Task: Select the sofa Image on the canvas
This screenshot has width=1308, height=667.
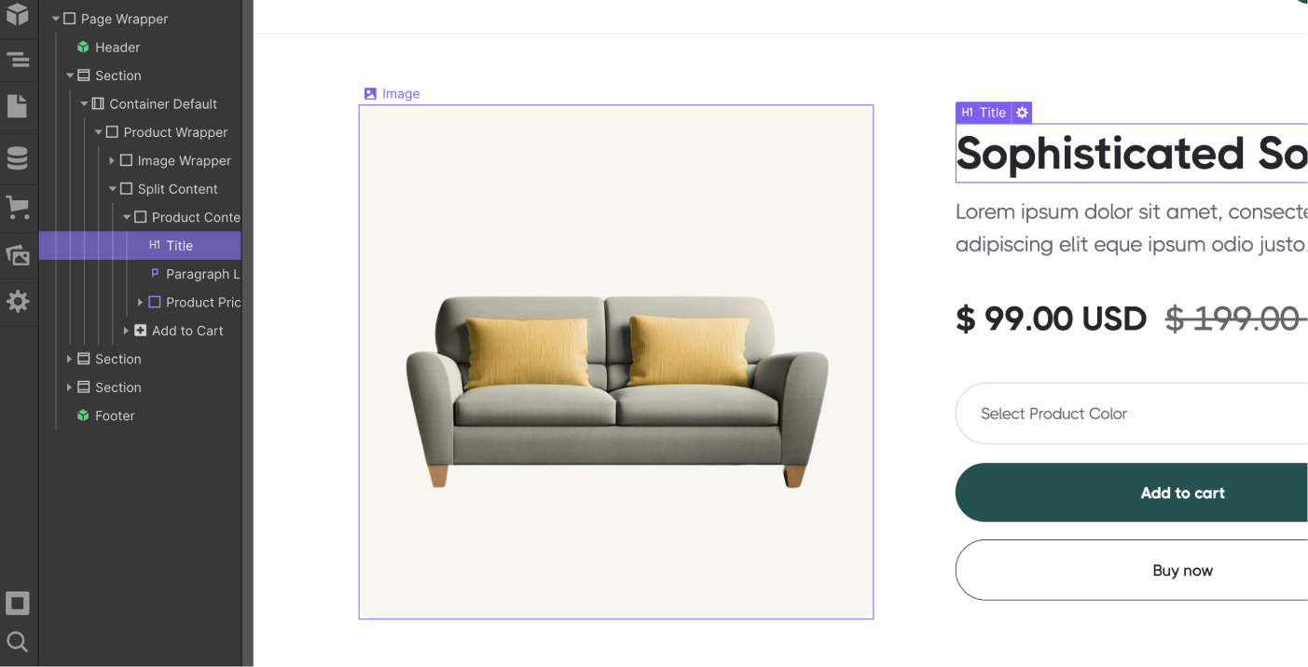Action: [615, 361]
